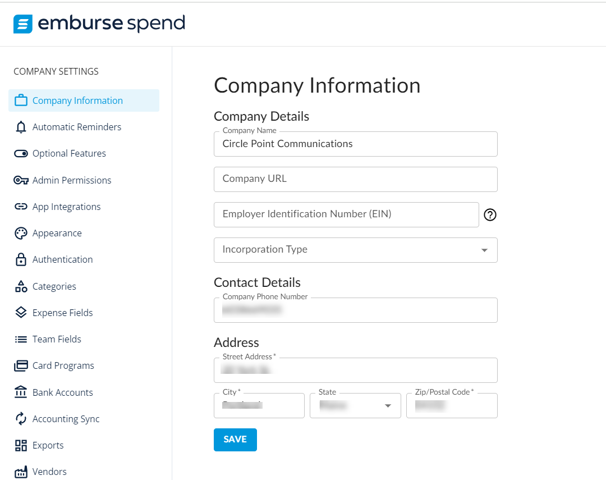Open the State dropdown
606x480 pixels.
(388, 405)
